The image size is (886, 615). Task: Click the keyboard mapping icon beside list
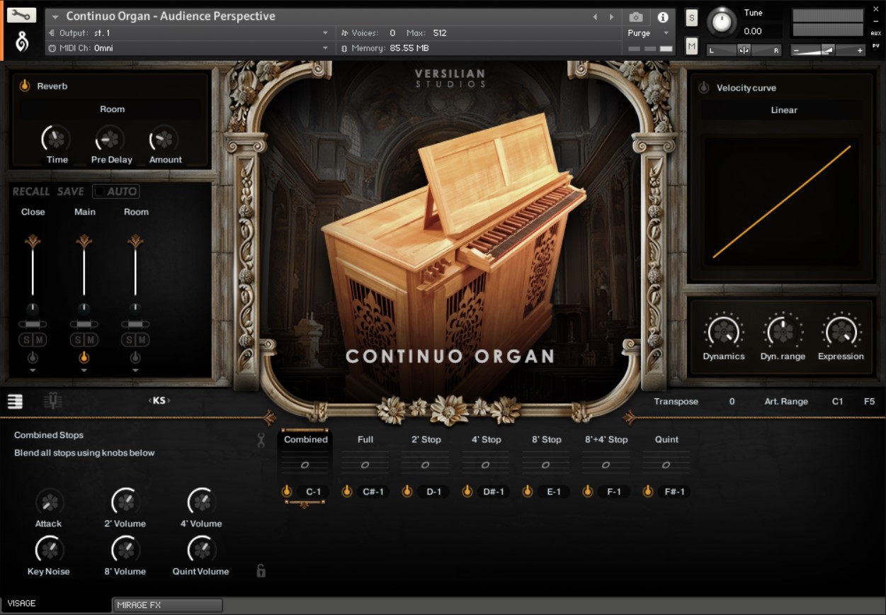(52, 402)
